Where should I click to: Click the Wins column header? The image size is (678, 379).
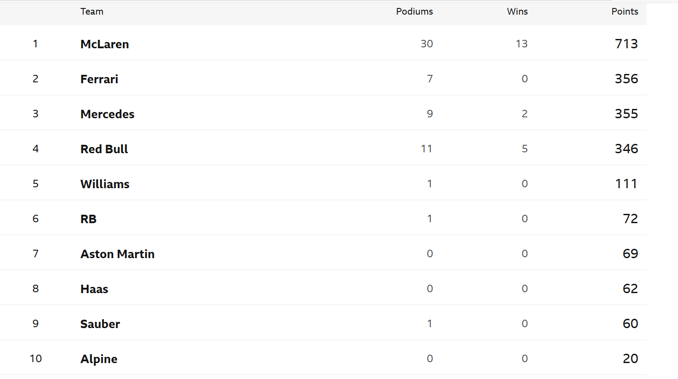(517, 12)
